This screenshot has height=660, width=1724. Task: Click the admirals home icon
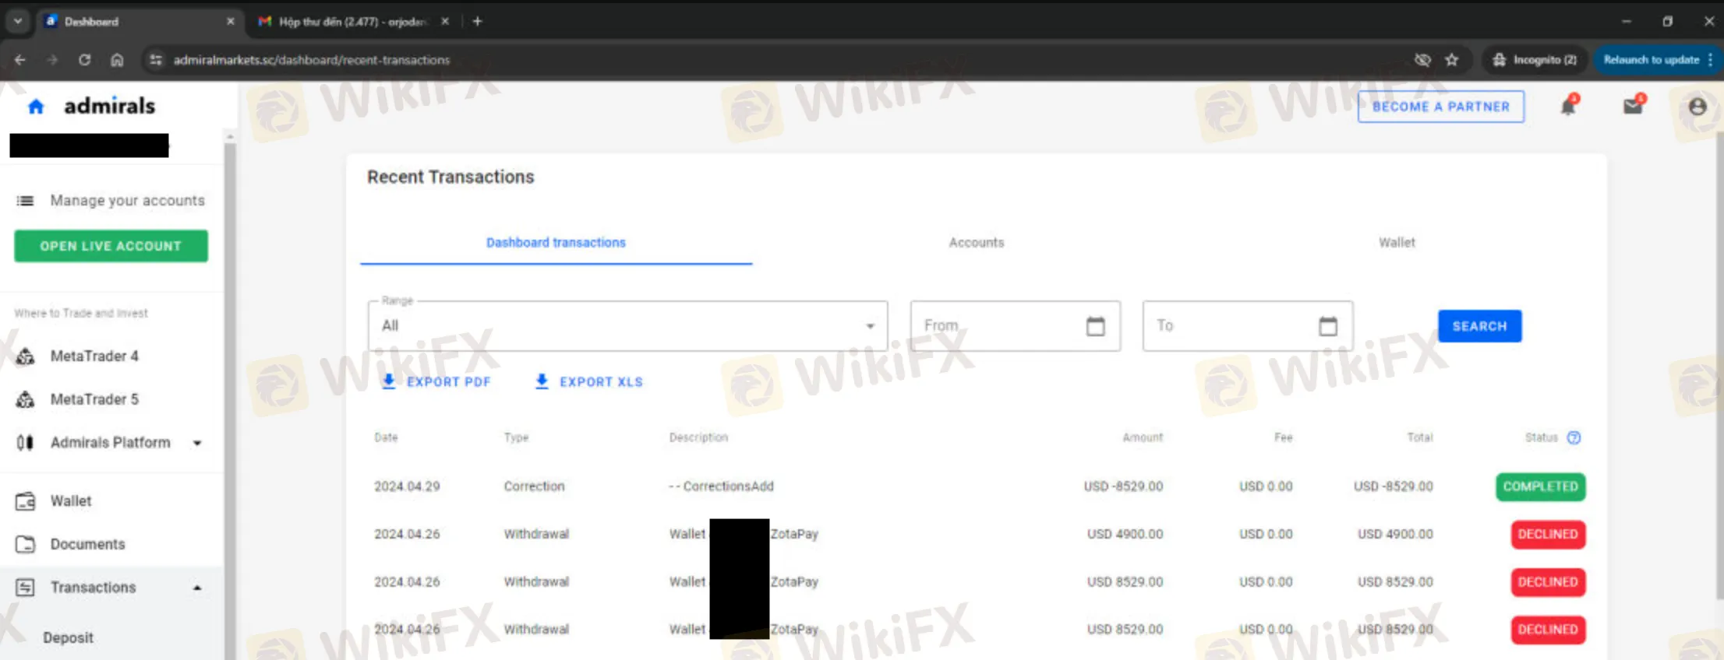tap(36, 107)
